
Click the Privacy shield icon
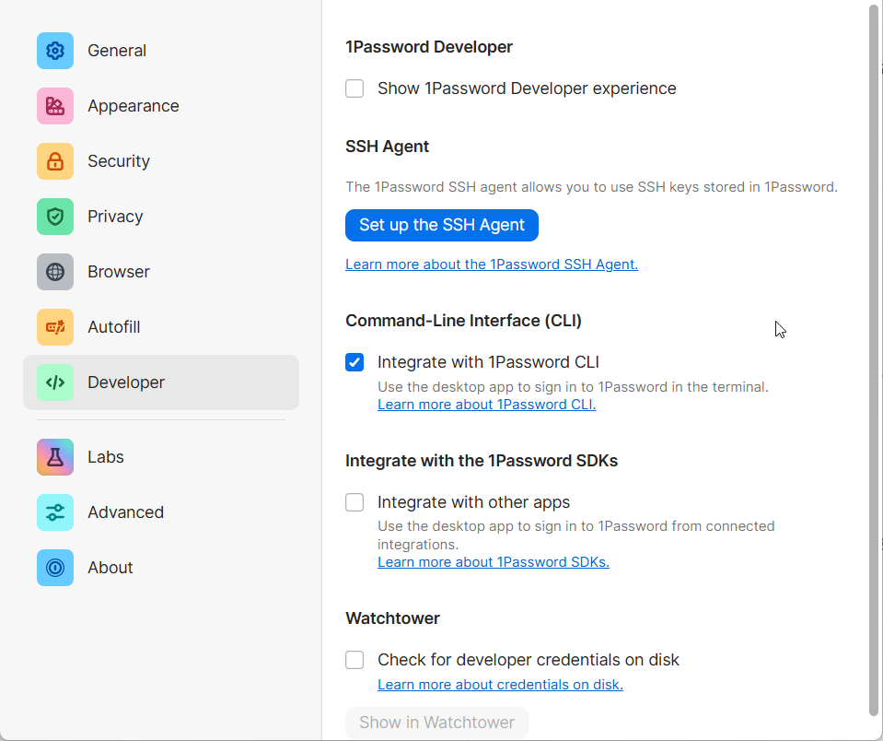[x=55, y=217]
